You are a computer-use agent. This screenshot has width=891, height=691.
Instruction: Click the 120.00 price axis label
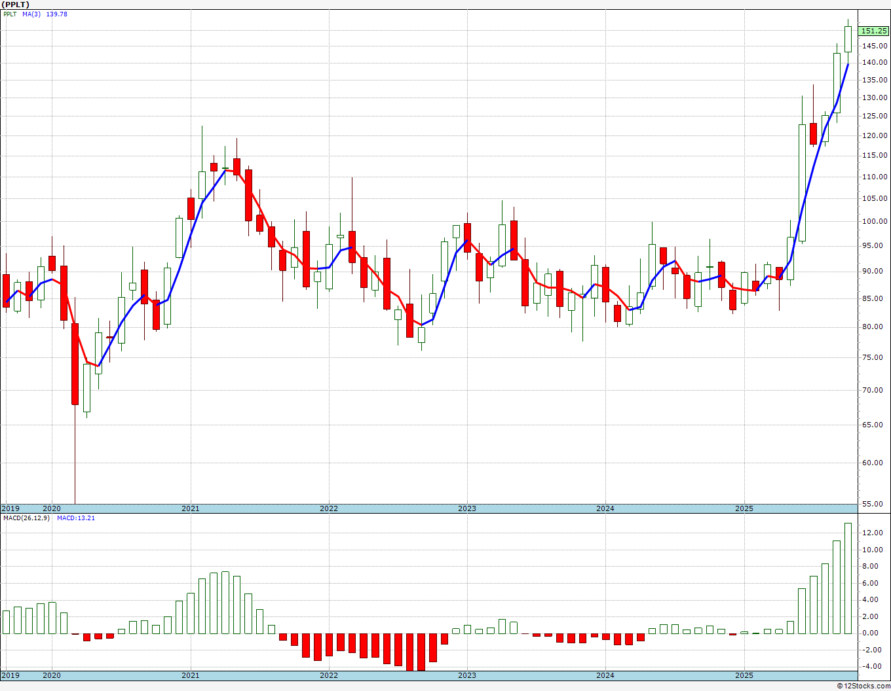point(875,135)
